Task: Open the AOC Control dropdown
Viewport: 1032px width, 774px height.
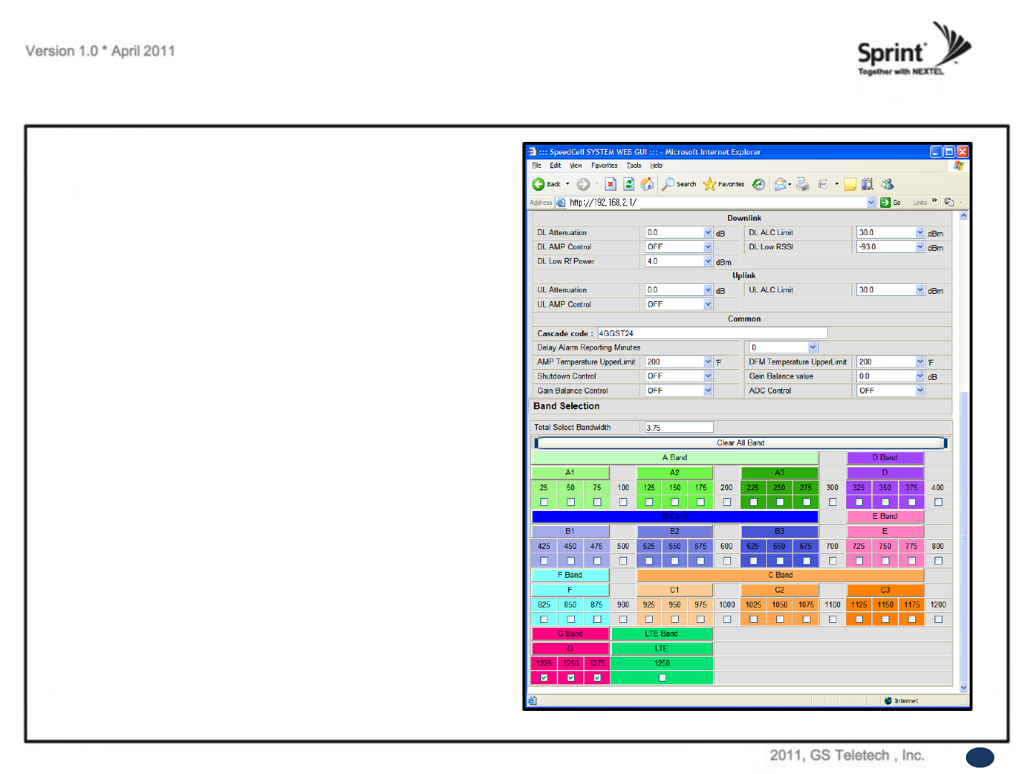Action: [x=920, y=391]
